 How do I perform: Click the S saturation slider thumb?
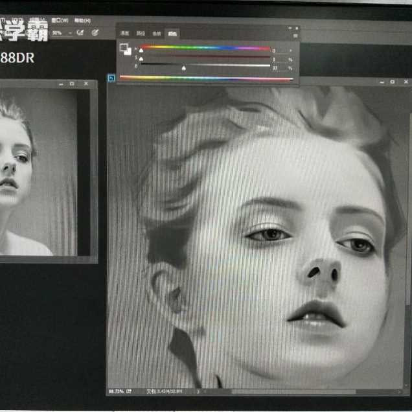coord(141,59)
